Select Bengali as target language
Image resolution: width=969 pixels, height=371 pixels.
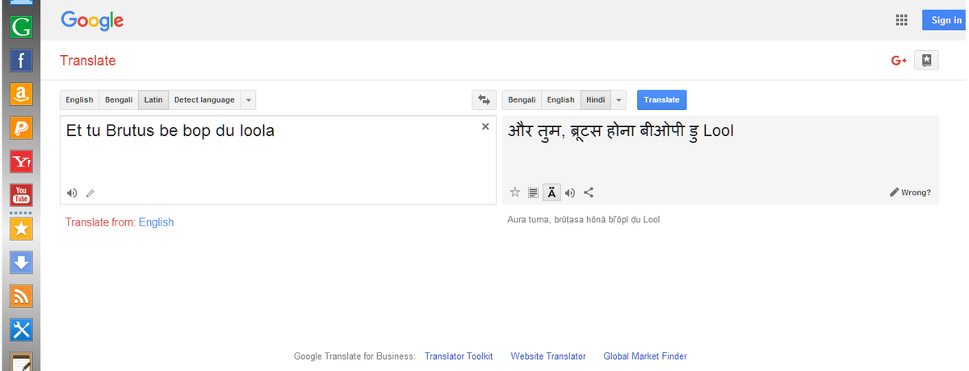pyautogui.click(x=522, y=100)
